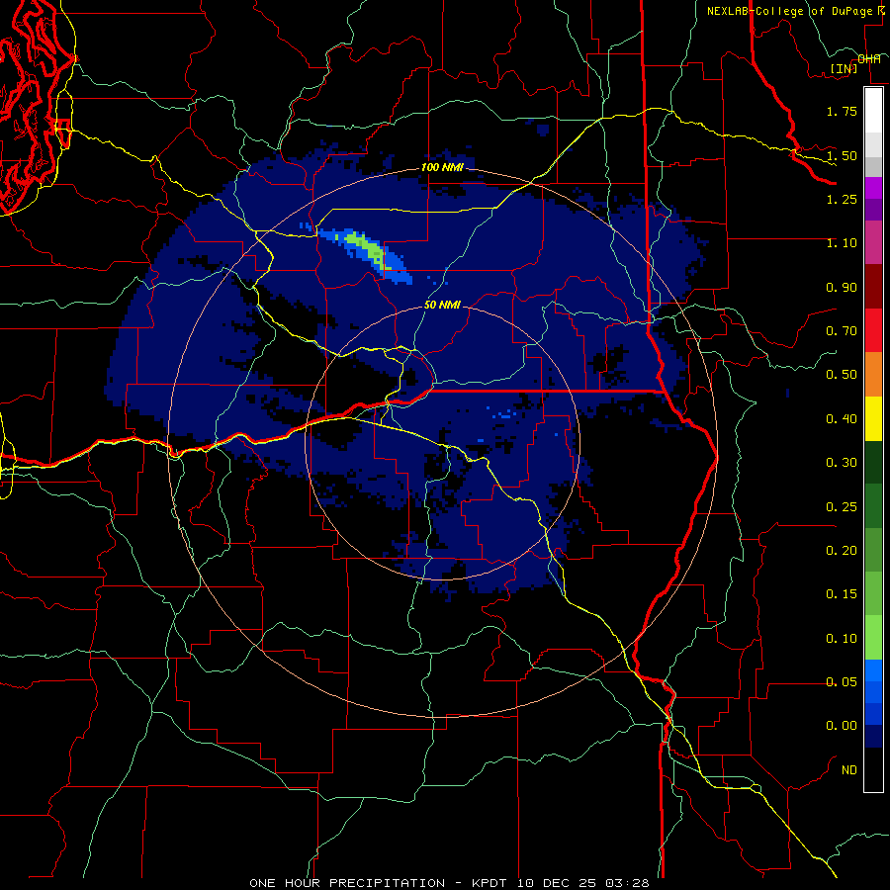Select the yellow legend swatch
Image resolution: width=890 pixels, height=890 pixels.
click(x=873, y=418)
